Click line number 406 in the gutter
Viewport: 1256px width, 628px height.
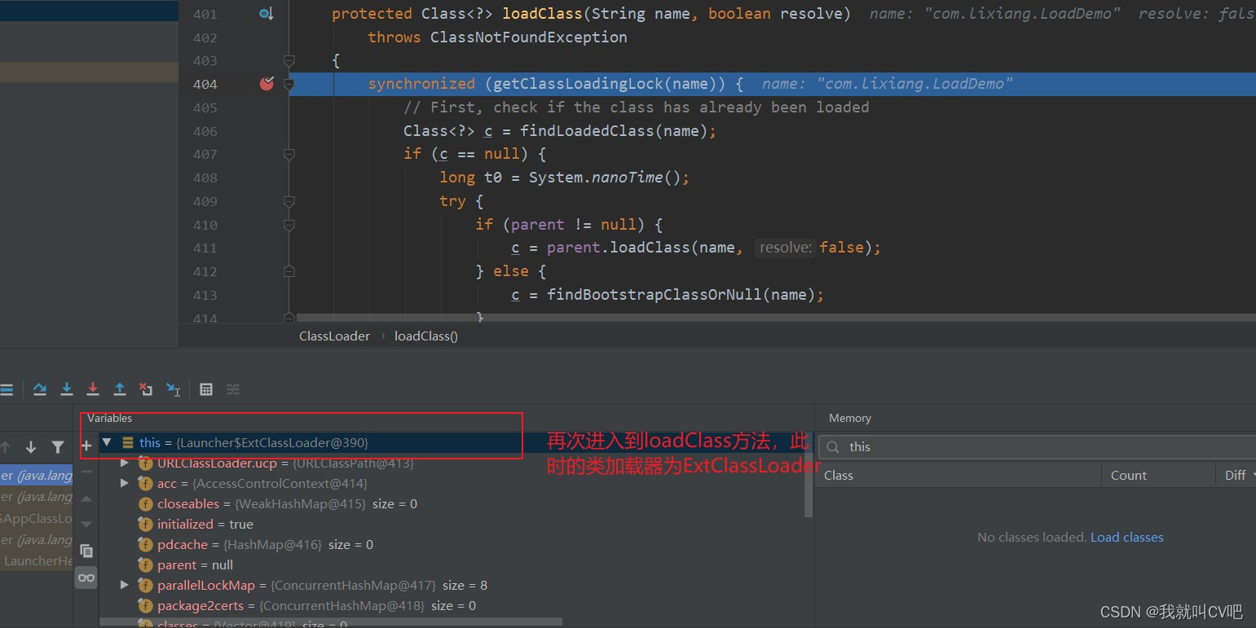point(205,131)
